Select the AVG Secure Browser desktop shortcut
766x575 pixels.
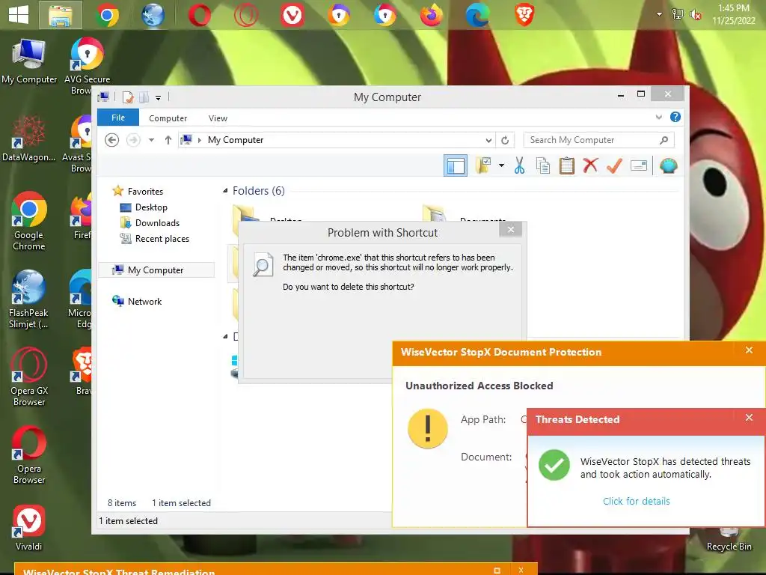point(87,67)
